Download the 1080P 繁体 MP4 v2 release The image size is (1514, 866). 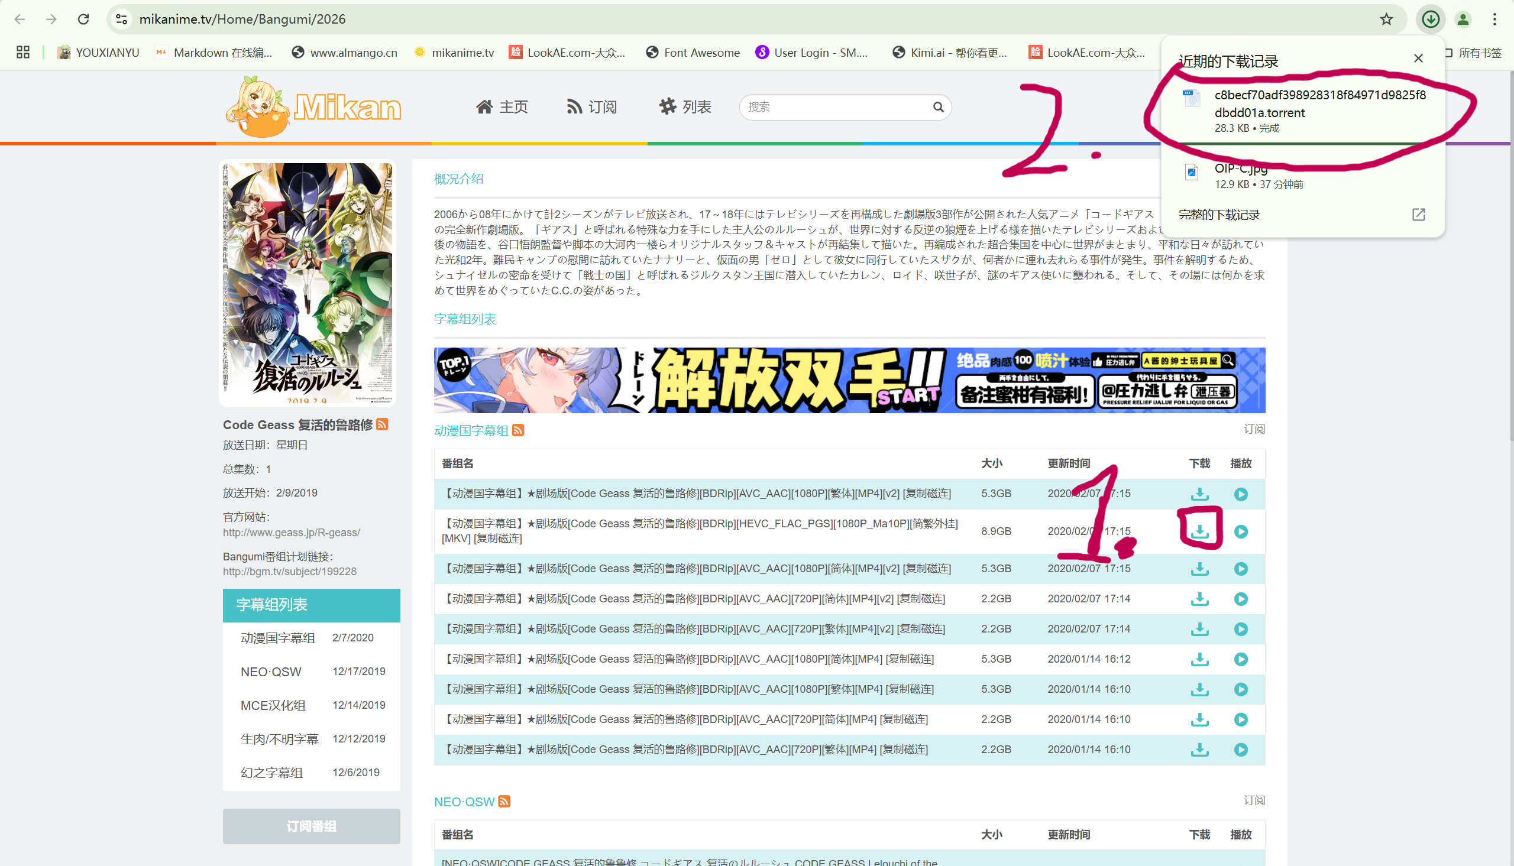tap(1199, 494)
